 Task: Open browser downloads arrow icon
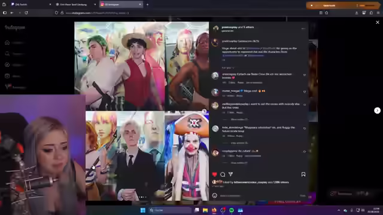[357, 13]
